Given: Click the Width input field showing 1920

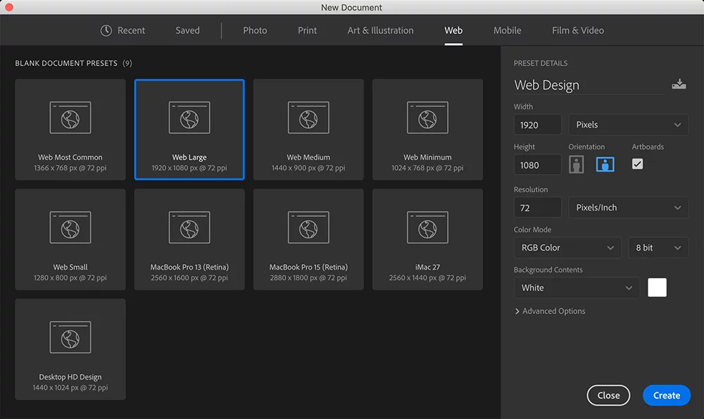Looking at the screenshot, I should click(x=537, y=125).
